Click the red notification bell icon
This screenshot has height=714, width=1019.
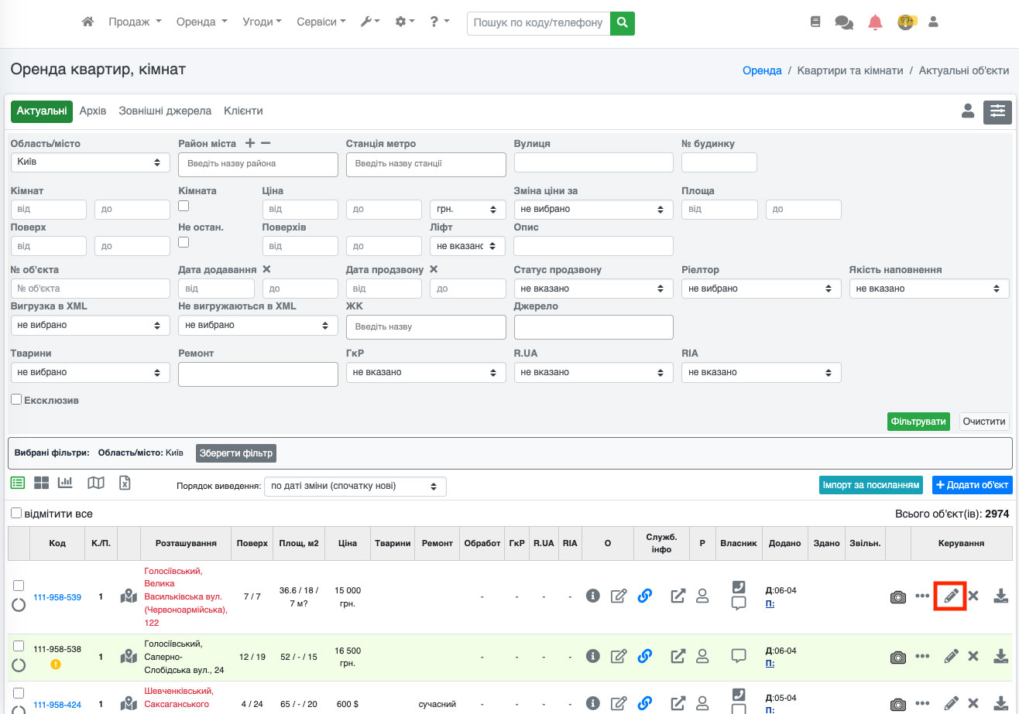(x=875, y=22)
